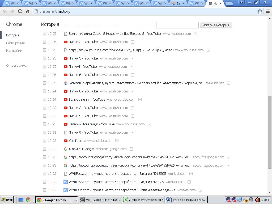Click the browser forward arrow
The image size is (272, 204).
12,11
